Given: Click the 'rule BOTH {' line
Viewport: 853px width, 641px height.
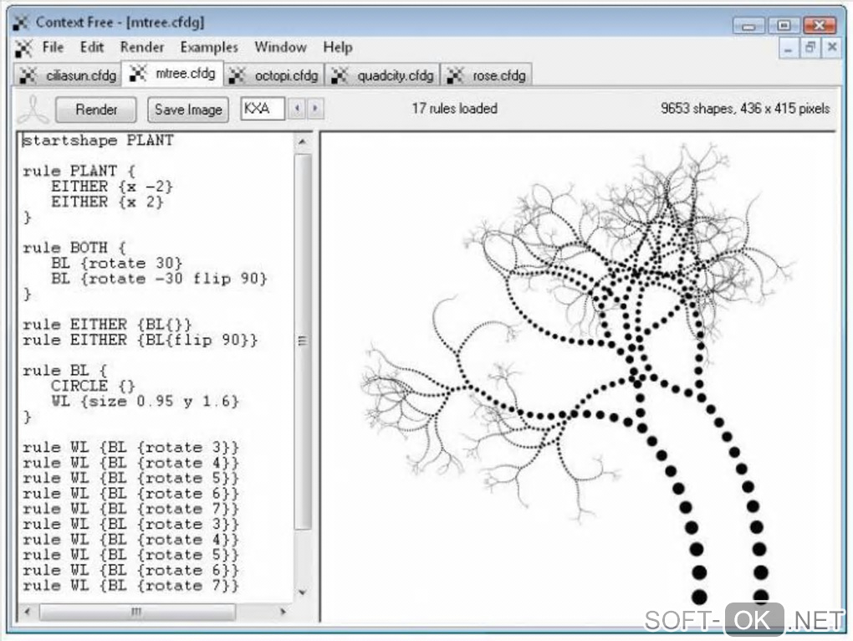Looking at the screenshot, I should (x=74, y=248).
